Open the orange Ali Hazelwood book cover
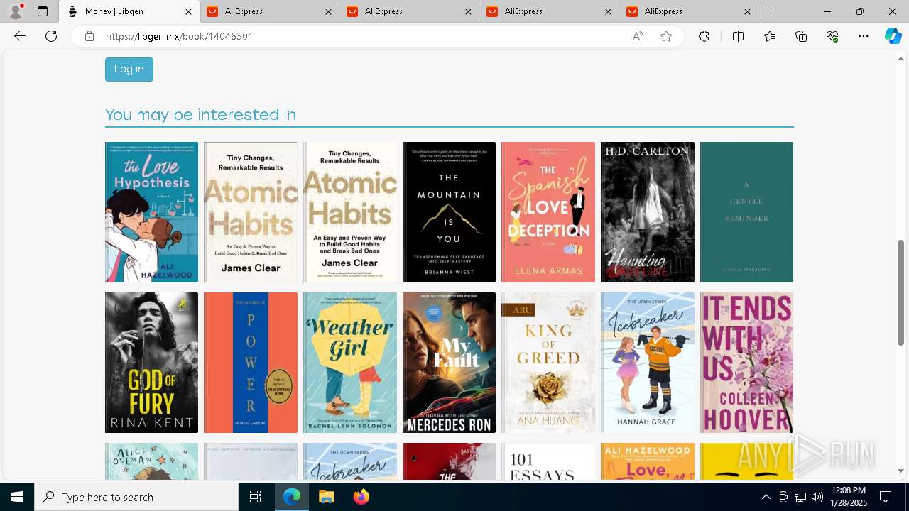This screenshot has width=909, height=511. pos(648,461)
